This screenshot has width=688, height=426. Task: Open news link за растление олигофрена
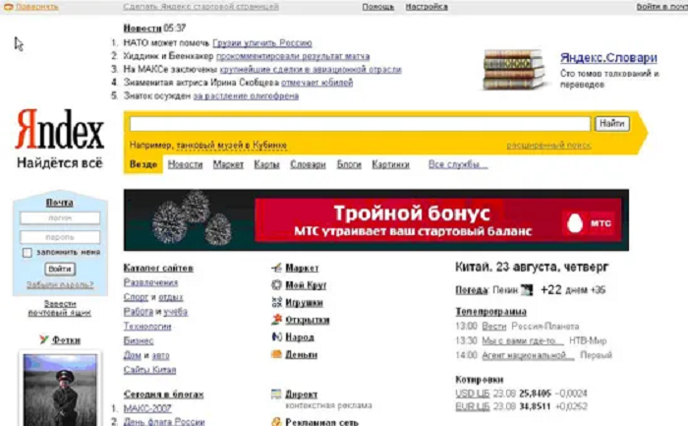point(246,95)
